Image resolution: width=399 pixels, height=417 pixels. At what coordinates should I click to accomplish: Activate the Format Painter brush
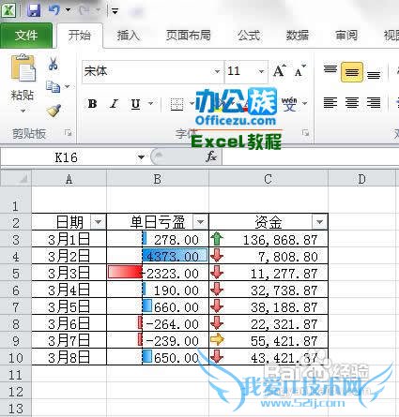click(54, 111)
